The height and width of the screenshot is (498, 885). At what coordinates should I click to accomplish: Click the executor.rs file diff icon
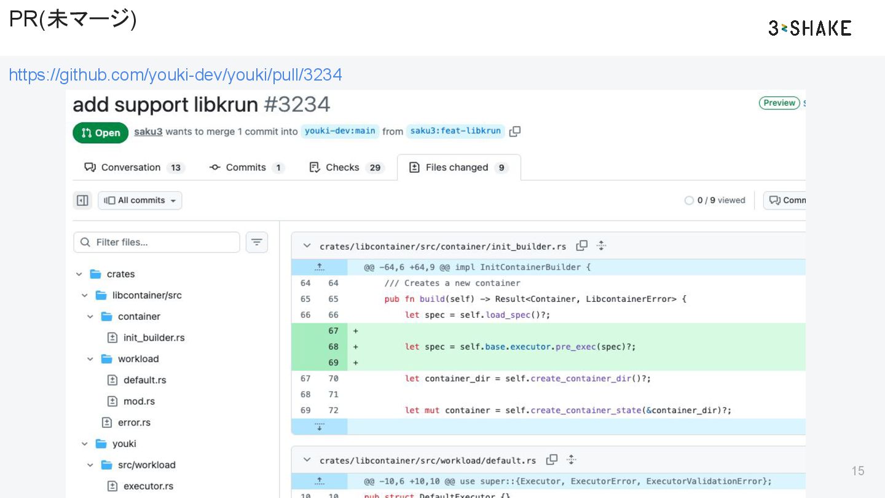(112, 486)
